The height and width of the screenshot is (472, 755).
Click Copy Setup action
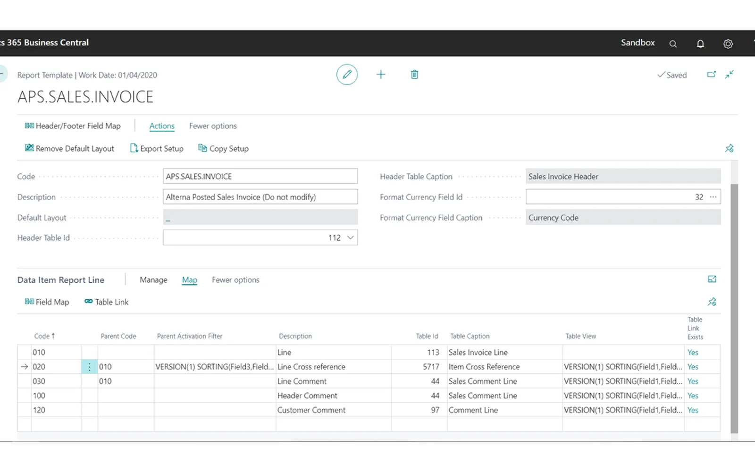click(223, 149)
